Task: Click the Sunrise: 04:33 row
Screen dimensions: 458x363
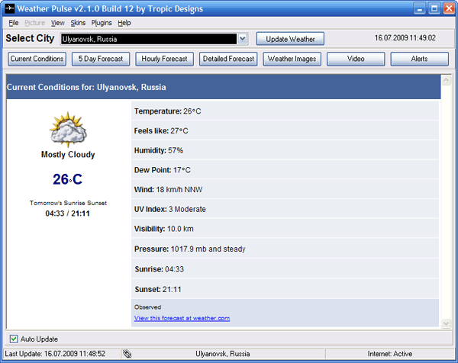Action: (285, 268)
